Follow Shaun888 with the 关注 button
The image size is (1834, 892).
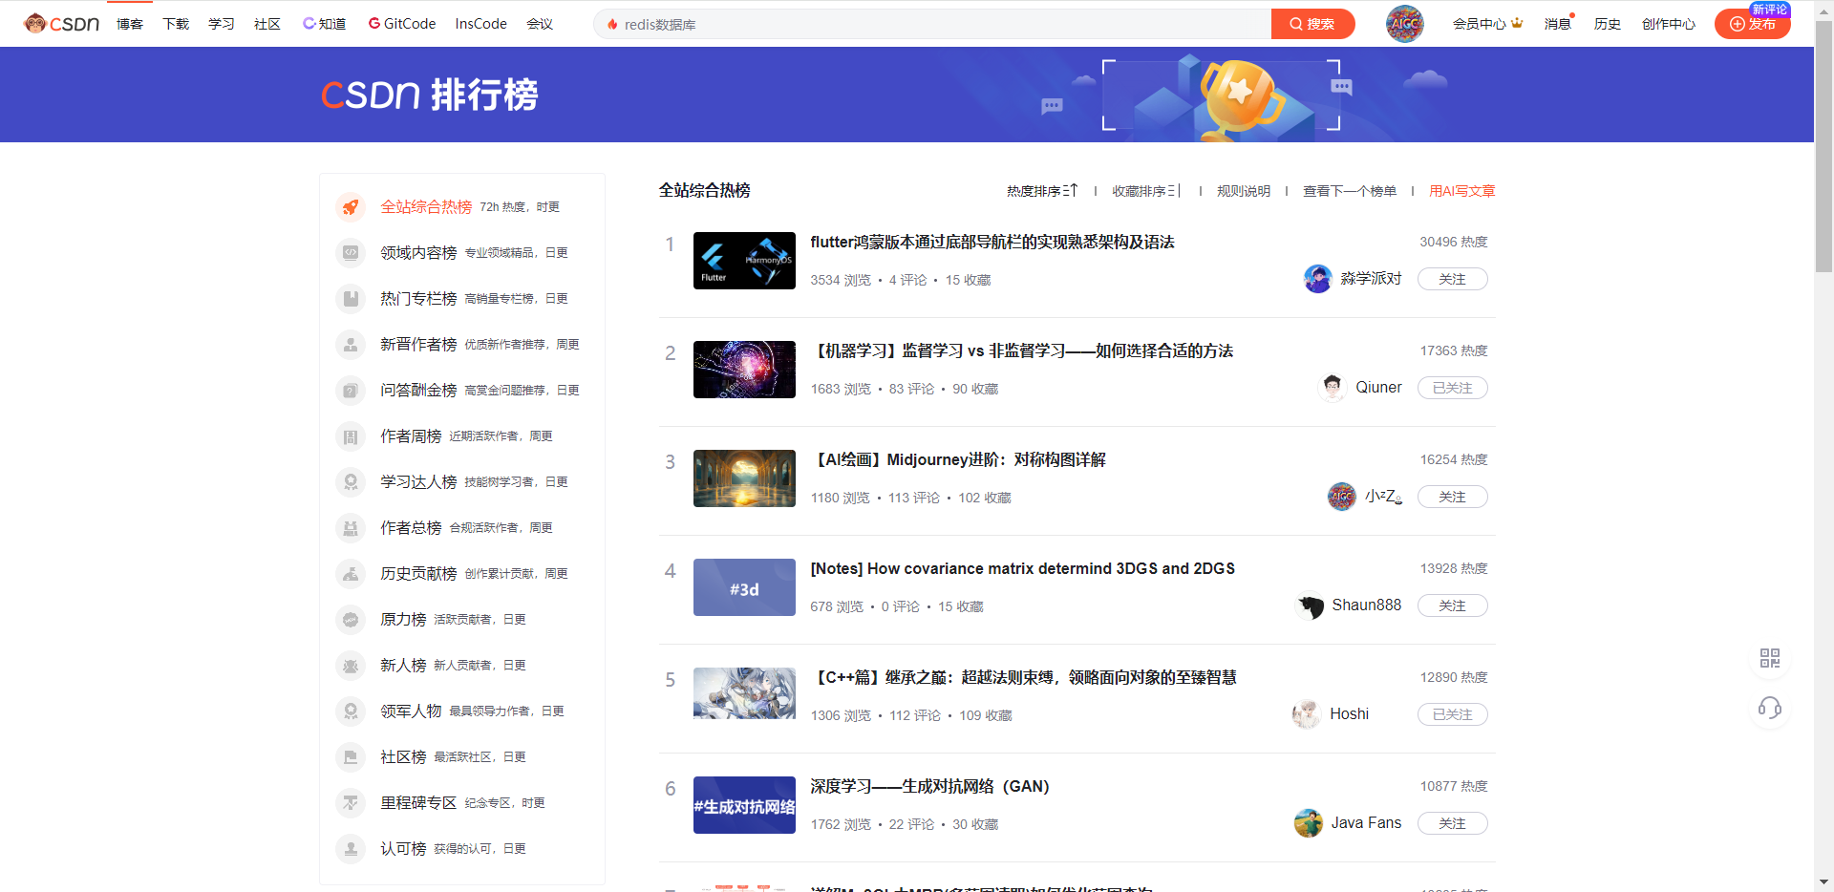[x=1452, y=605]
